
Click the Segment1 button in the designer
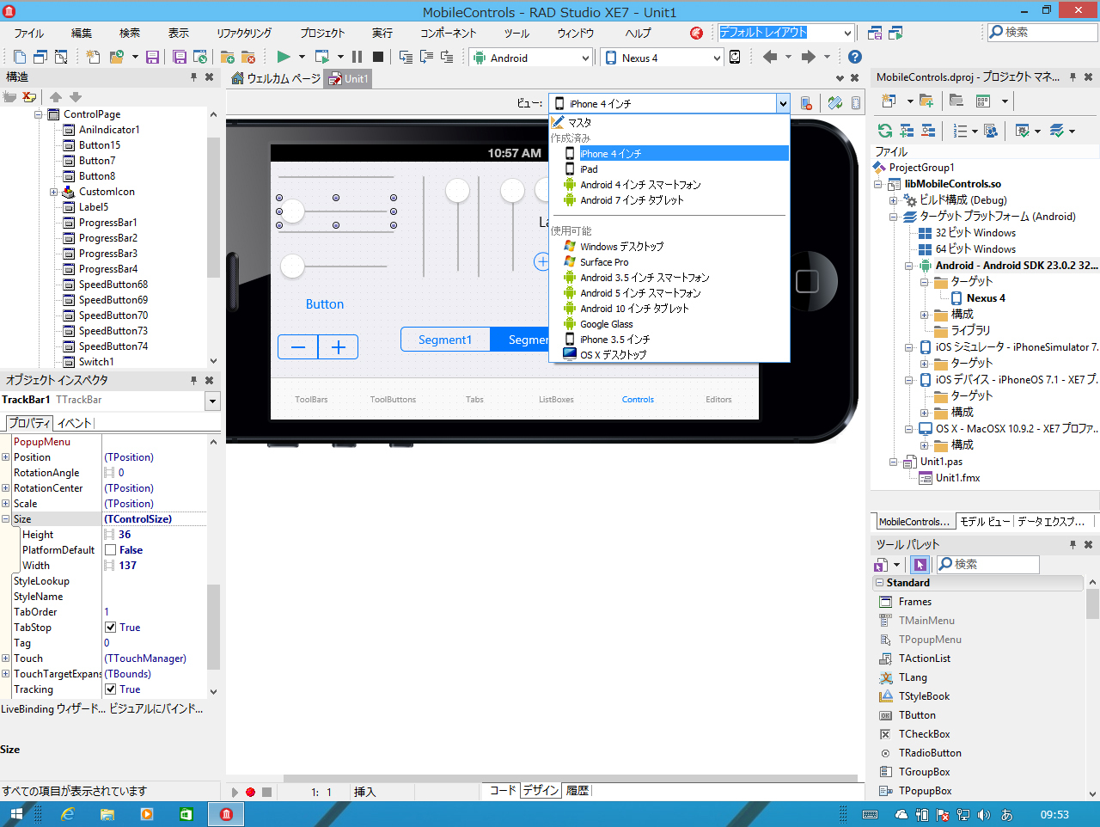pos(445,340)
